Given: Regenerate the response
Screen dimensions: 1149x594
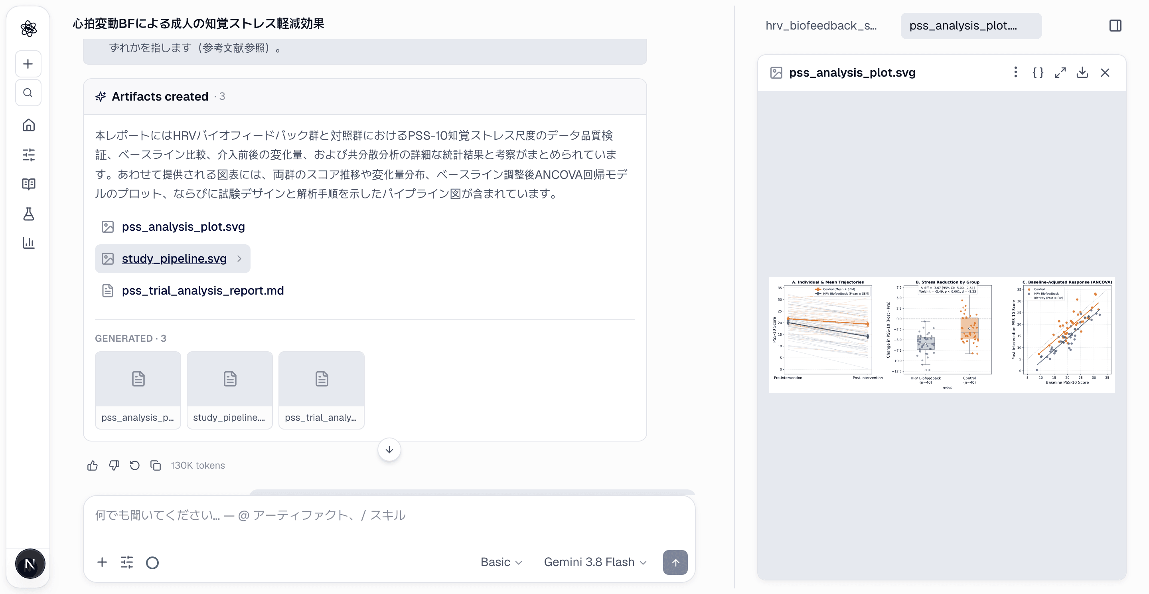Looking at the screenshot, I should [135, 465].
